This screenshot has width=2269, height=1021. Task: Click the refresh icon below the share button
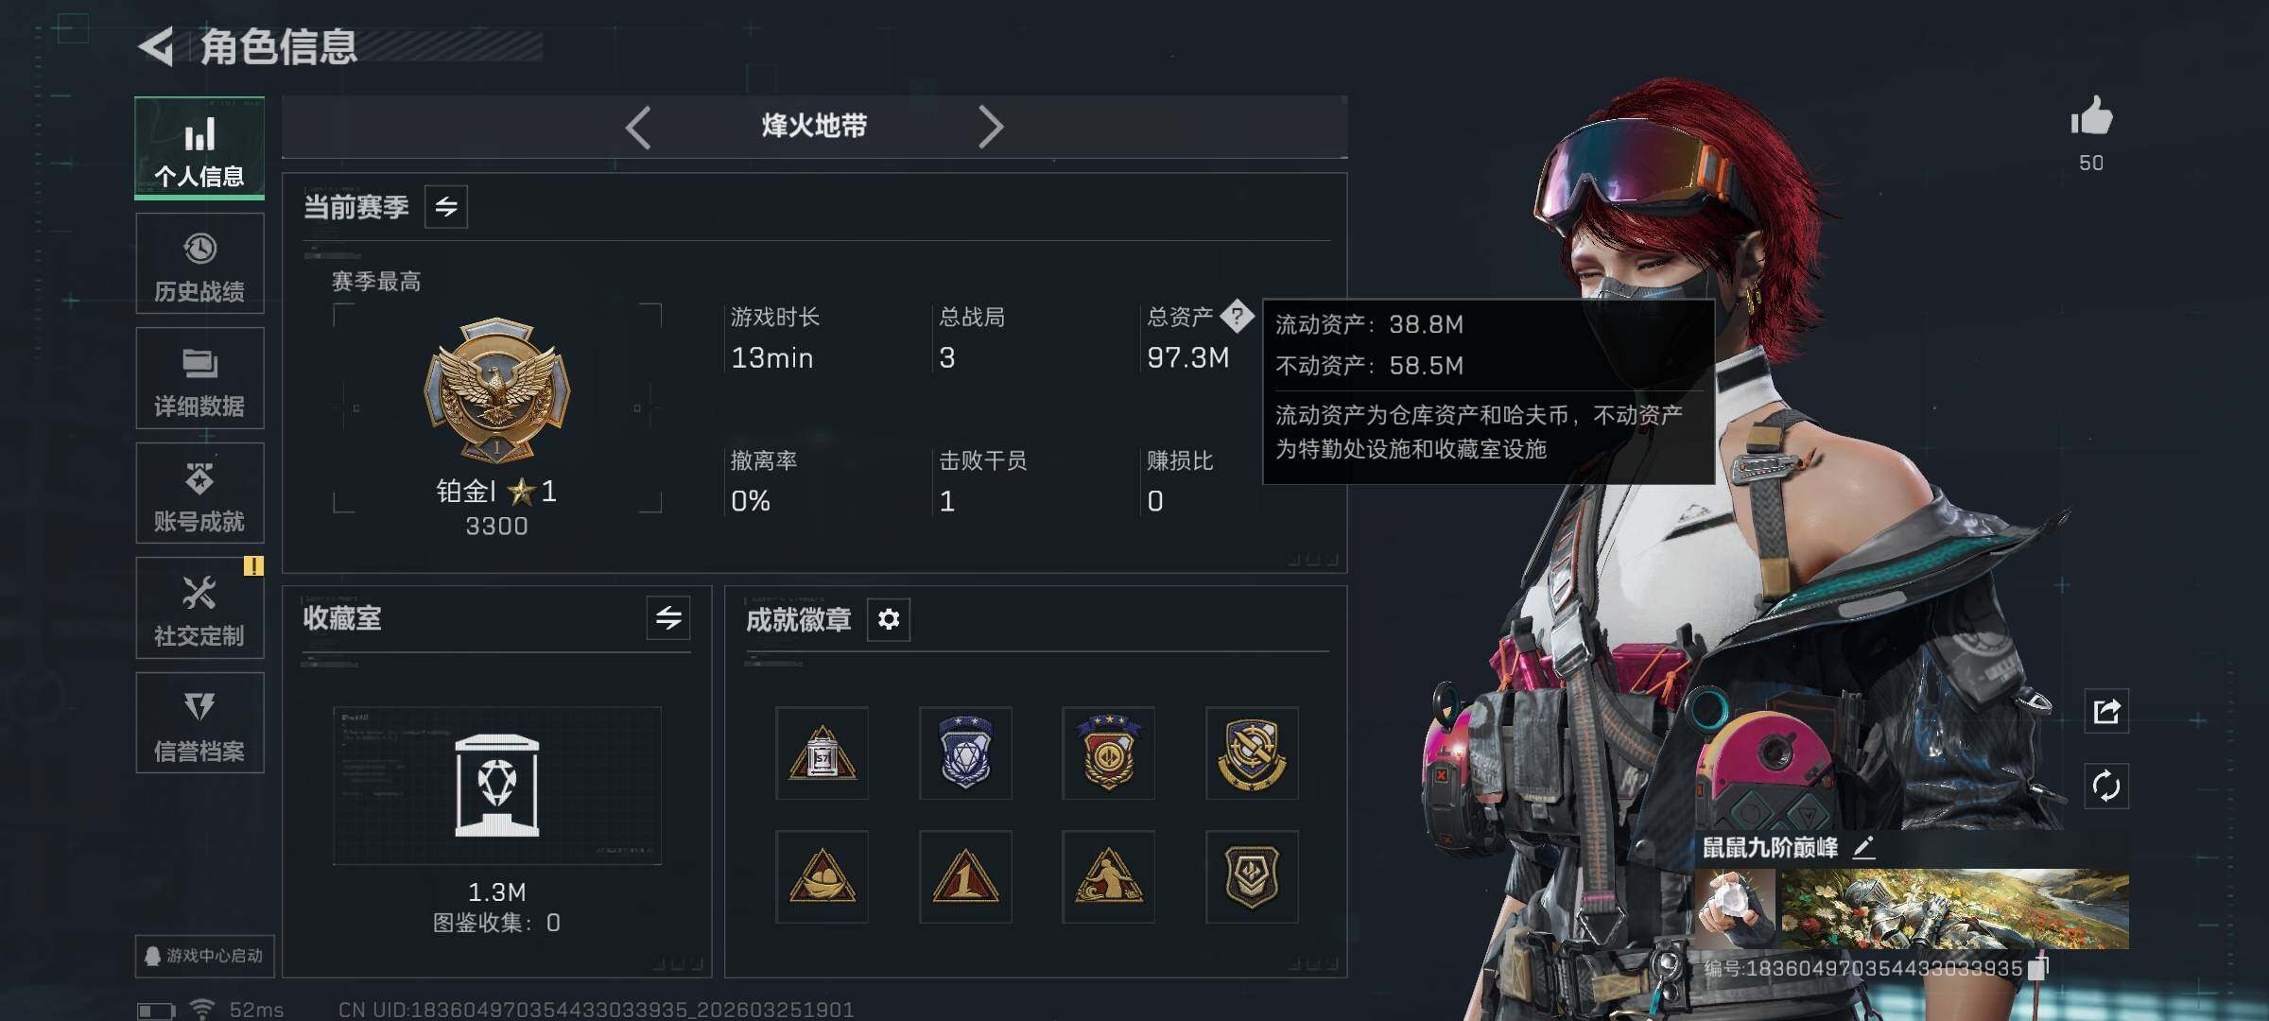coord(2106,787)
